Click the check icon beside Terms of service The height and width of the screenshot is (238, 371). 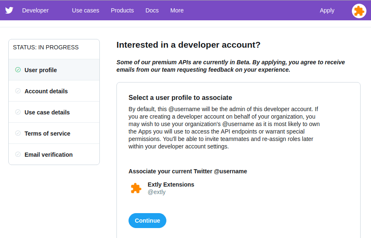[x=18, y=133]
